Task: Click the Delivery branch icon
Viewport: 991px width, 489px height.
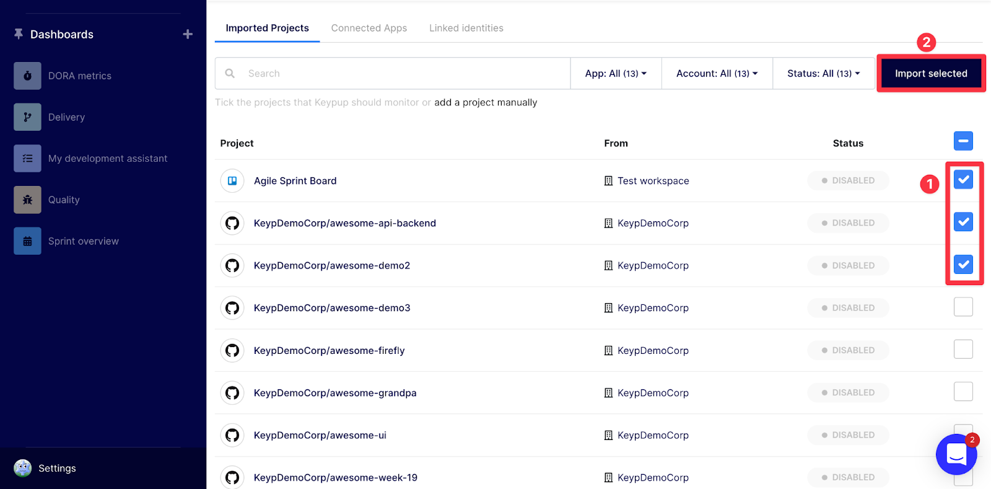Action: tap(27, 117)
